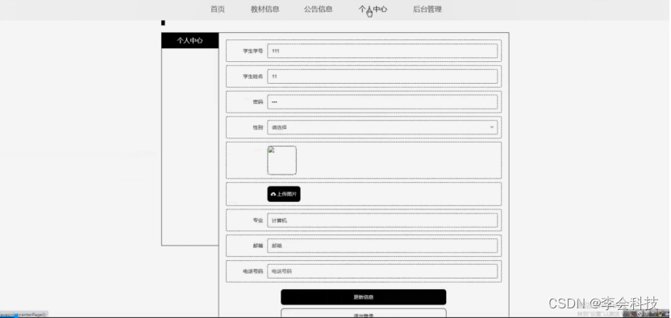Select 个人中心 in the top navigation

pyautogui.click(x=373, y=9)
